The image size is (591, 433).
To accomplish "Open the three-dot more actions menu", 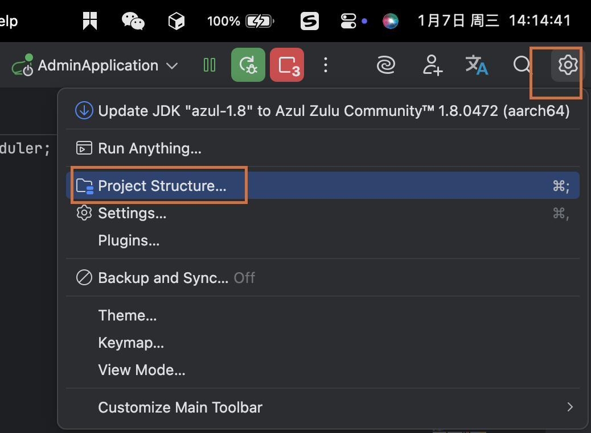I will (x=326, y=65).
